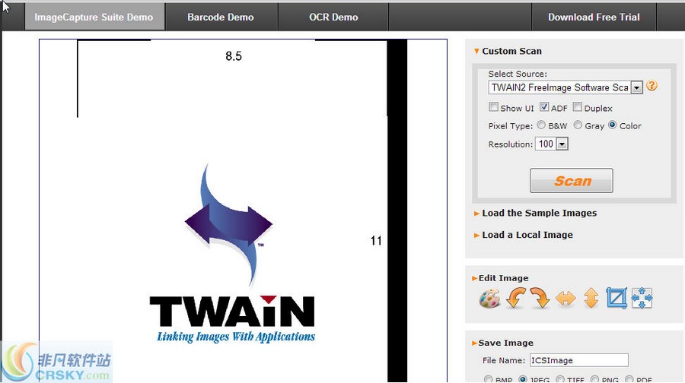Click the File Name input field

click(x=579, y=360)
